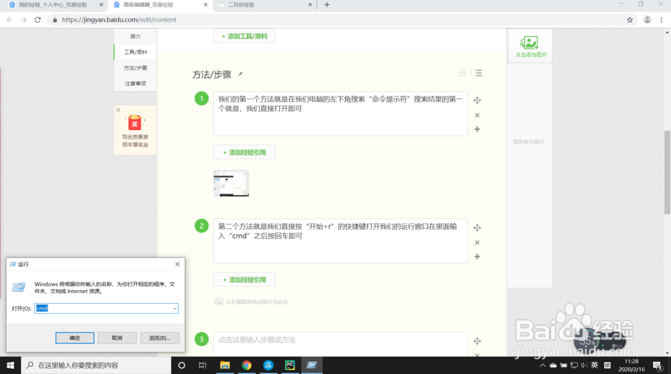
Task: Jump to 简介 section in sidebar
Action: pyautogui.click(x=136, y=36)
